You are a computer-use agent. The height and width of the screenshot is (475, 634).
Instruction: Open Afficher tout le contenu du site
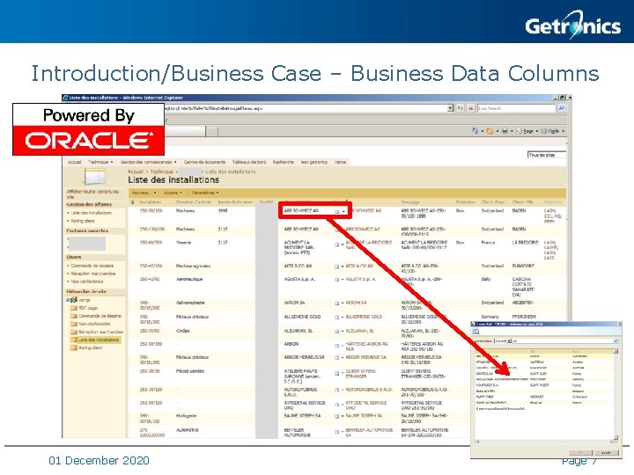pyautogui.click(x=93, y=194)
